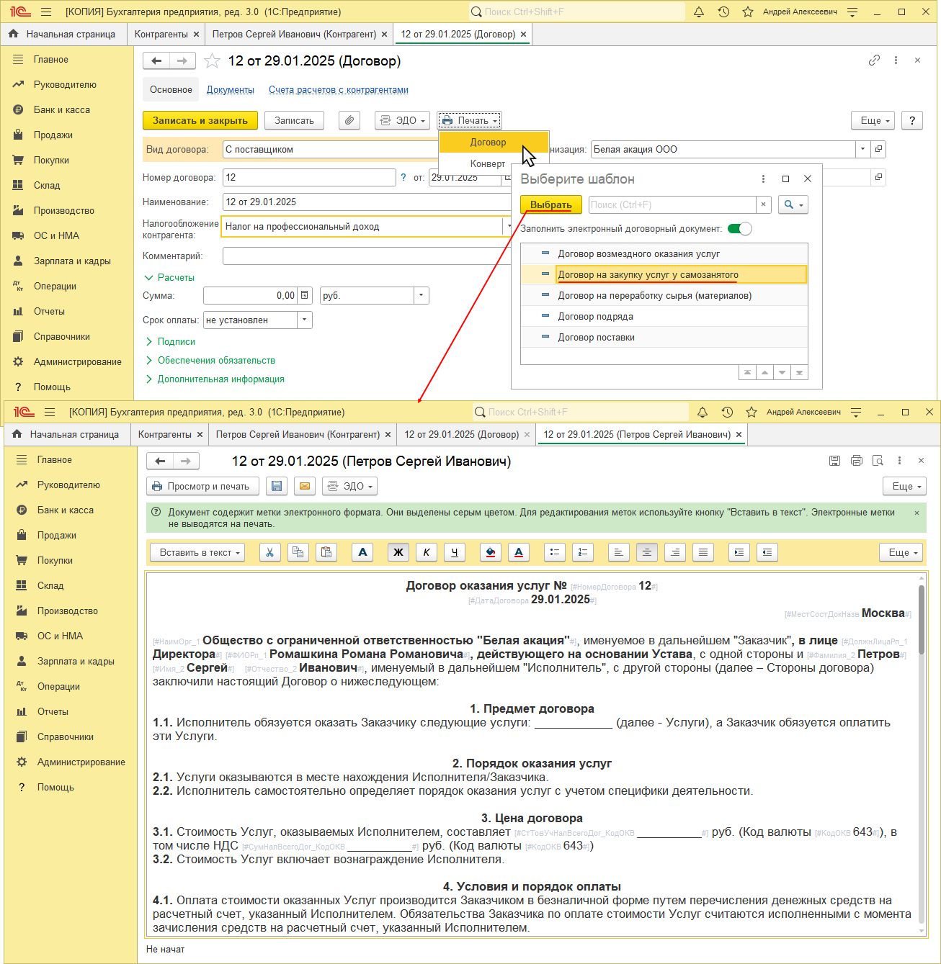Toggle bold (Ж) formatting
This screenshot has height=964, width=941.
coord(398,552)
